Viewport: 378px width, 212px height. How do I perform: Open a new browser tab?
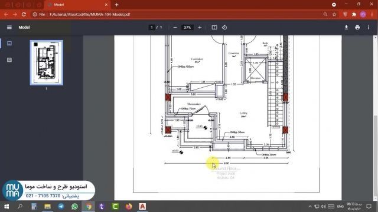point(117,5)
